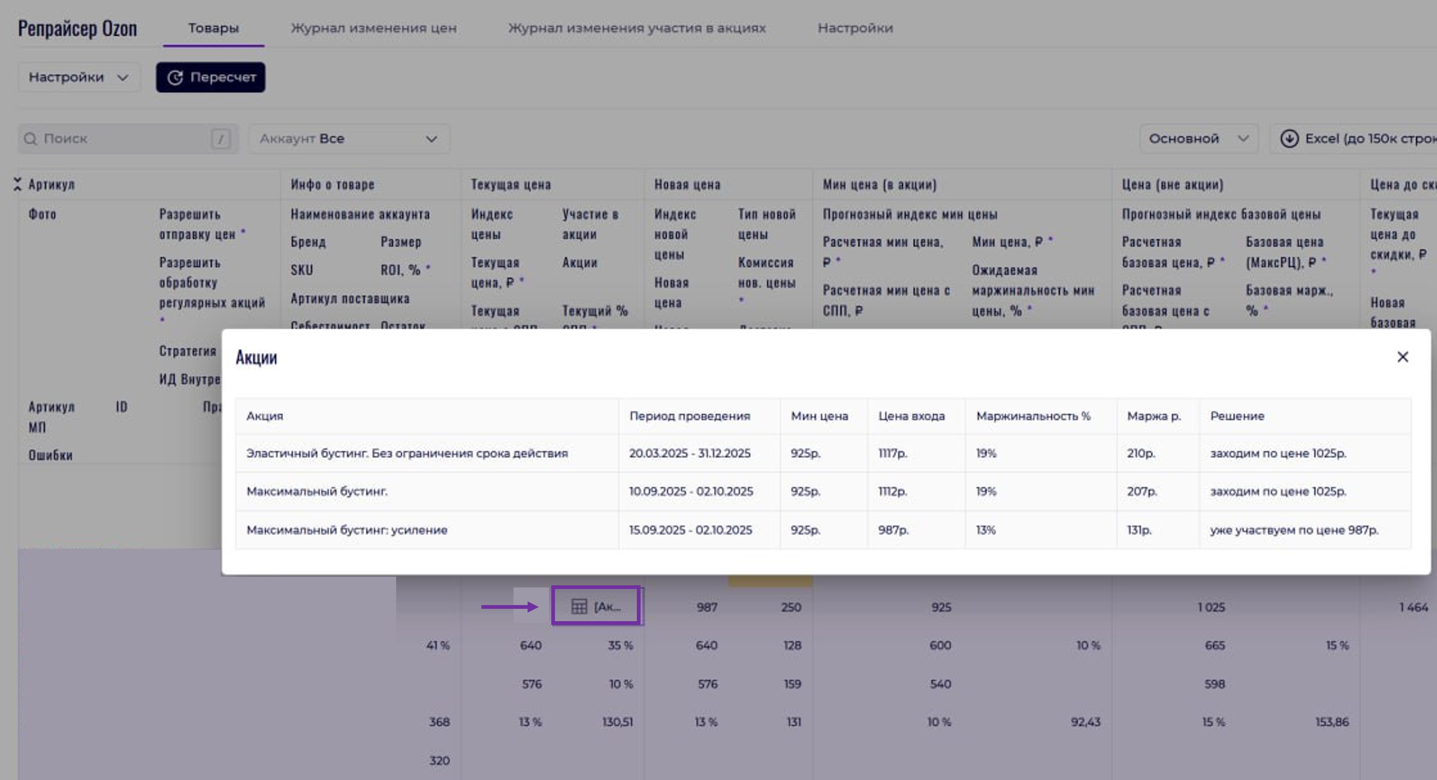Click the Маржинальность % column header
The image size is (1437, 780).
[x=1033, y=416]
